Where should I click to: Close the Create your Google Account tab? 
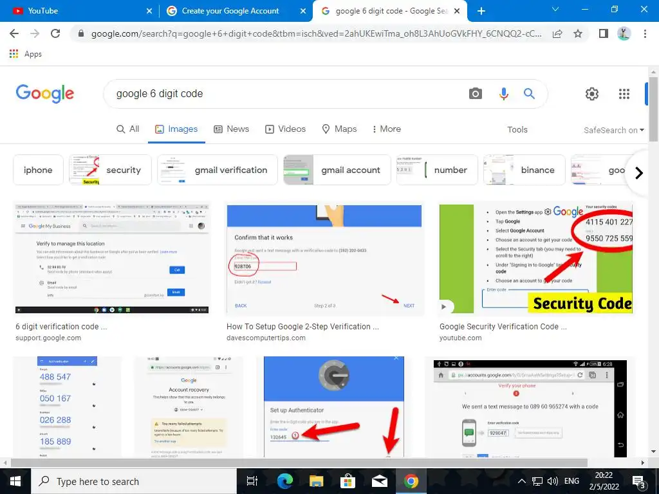point(303,11)
